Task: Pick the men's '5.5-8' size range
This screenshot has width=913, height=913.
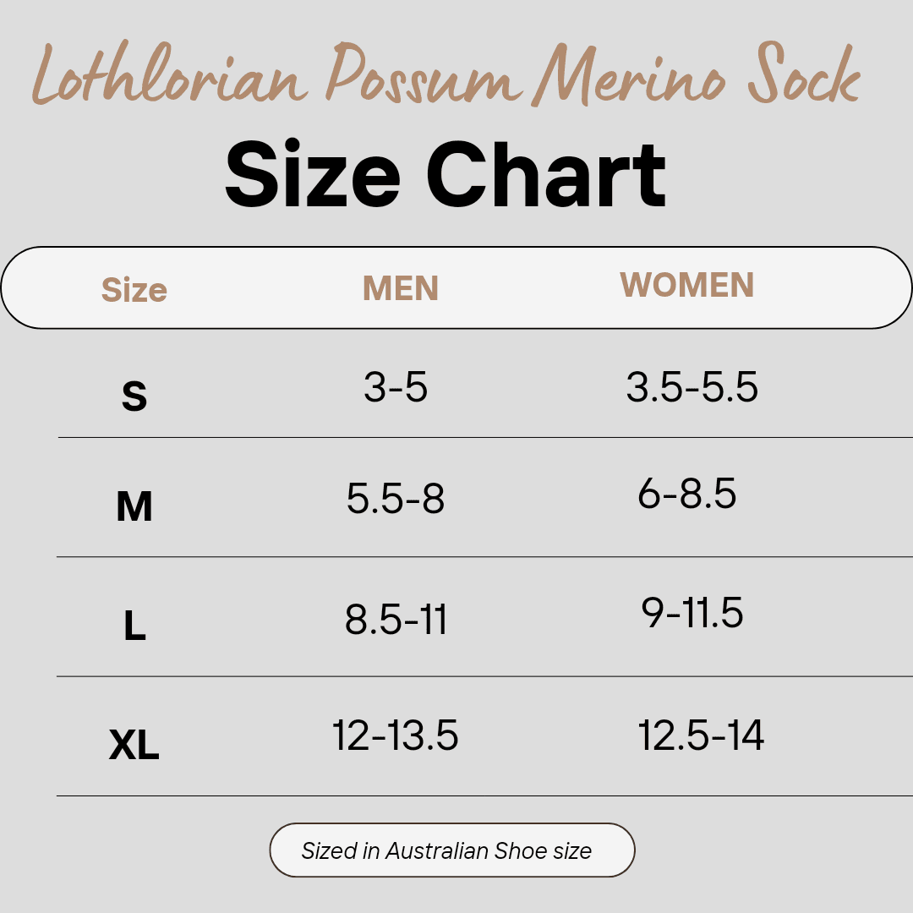Action: pyautogui.click(x=396, y=499)
